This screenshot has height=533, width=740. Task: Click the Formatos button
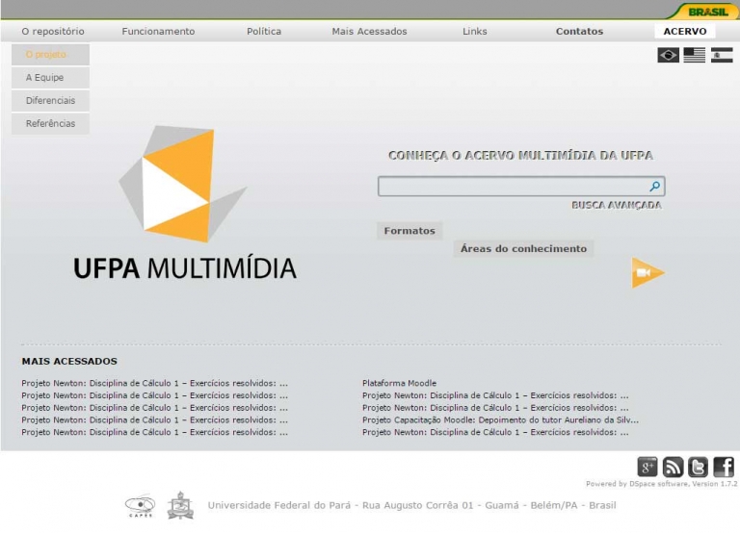[x=410, y=231]
